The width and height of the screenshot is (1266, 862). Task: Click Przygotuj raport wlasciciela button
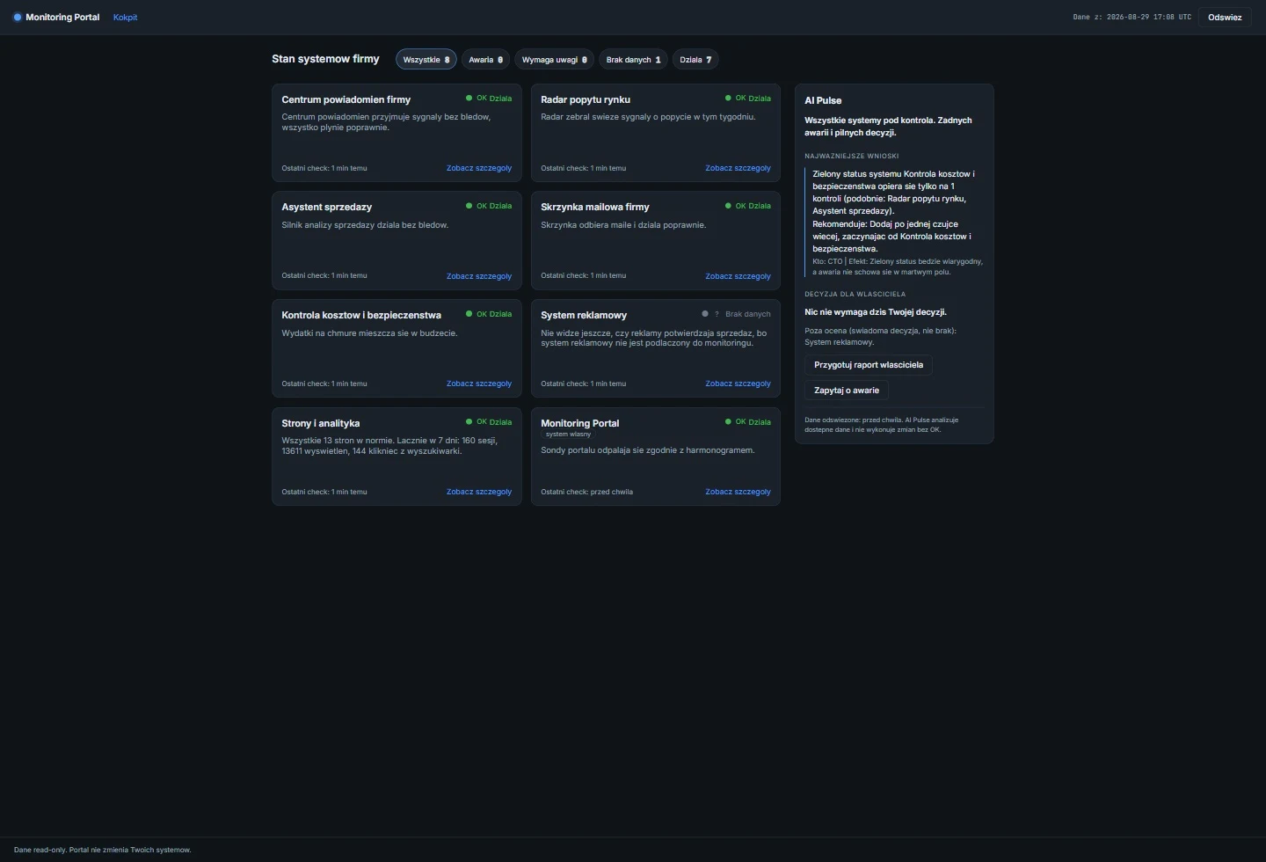coord(869,365)
